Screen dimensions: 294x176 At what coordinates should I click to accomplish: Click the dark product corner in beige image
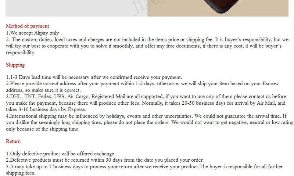coord(221,6)
